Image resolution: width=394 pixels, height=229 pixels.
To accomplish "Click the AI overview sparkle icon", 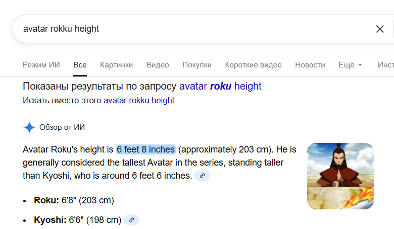I will point(29,127).
